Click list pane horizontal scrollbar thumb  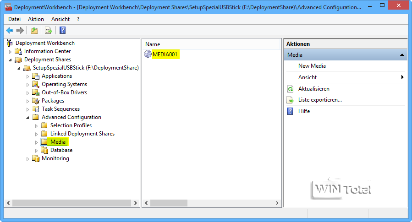coord(169,203)
